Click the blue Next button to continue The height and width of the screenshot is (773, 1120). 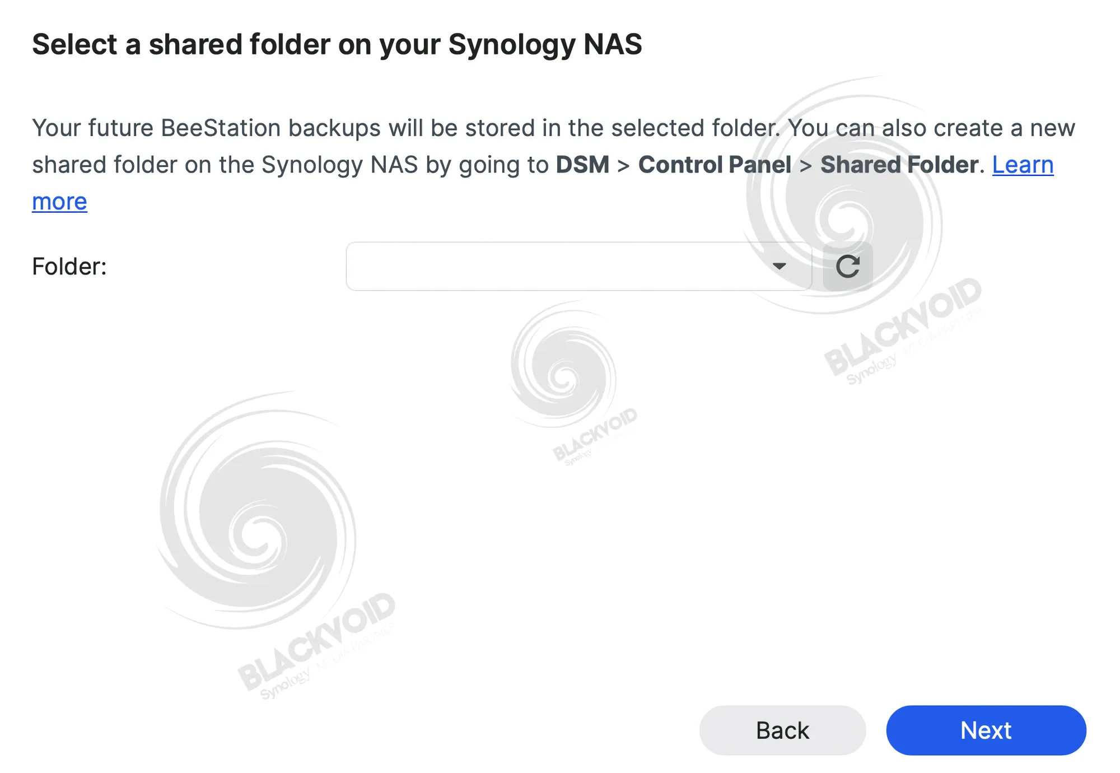click(x=986, y=730)
